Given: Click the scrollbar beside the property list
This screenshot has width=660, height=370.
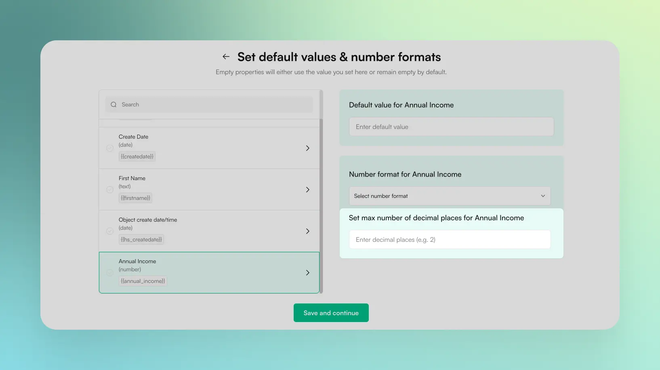Looking at the screenshot, I should click(x=321, y=189).
